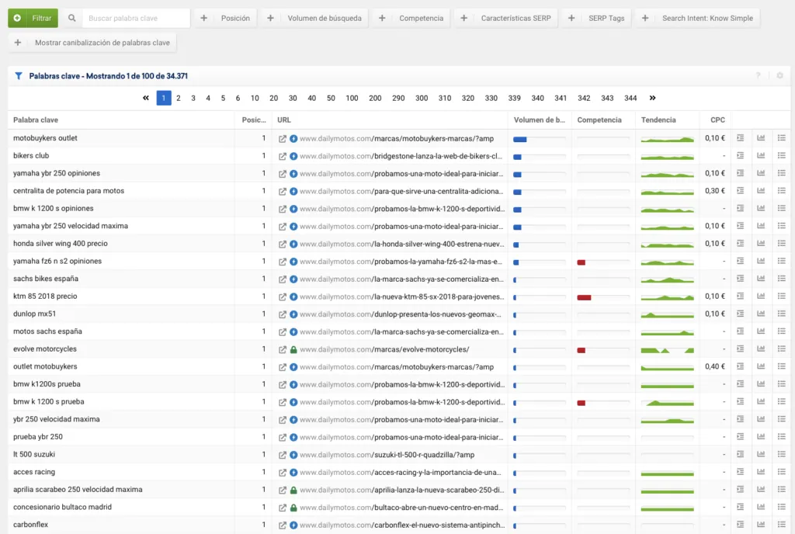Click the 0,30 € CPC value
The width and height of the screenshot is (795, 534).
[715, 190]
